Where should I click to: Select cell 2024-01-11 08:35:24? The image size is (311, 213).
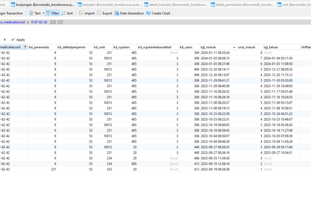coord(219,53)
